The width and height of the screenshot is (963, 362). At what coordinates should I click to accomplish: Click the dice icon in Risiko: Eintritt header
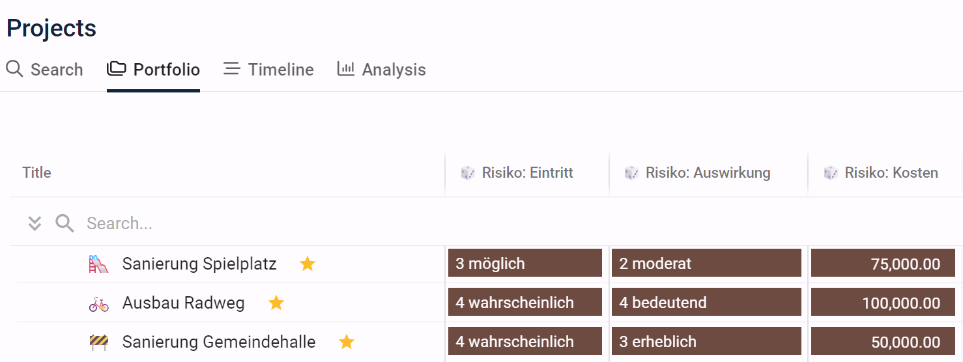pos(468,173)
